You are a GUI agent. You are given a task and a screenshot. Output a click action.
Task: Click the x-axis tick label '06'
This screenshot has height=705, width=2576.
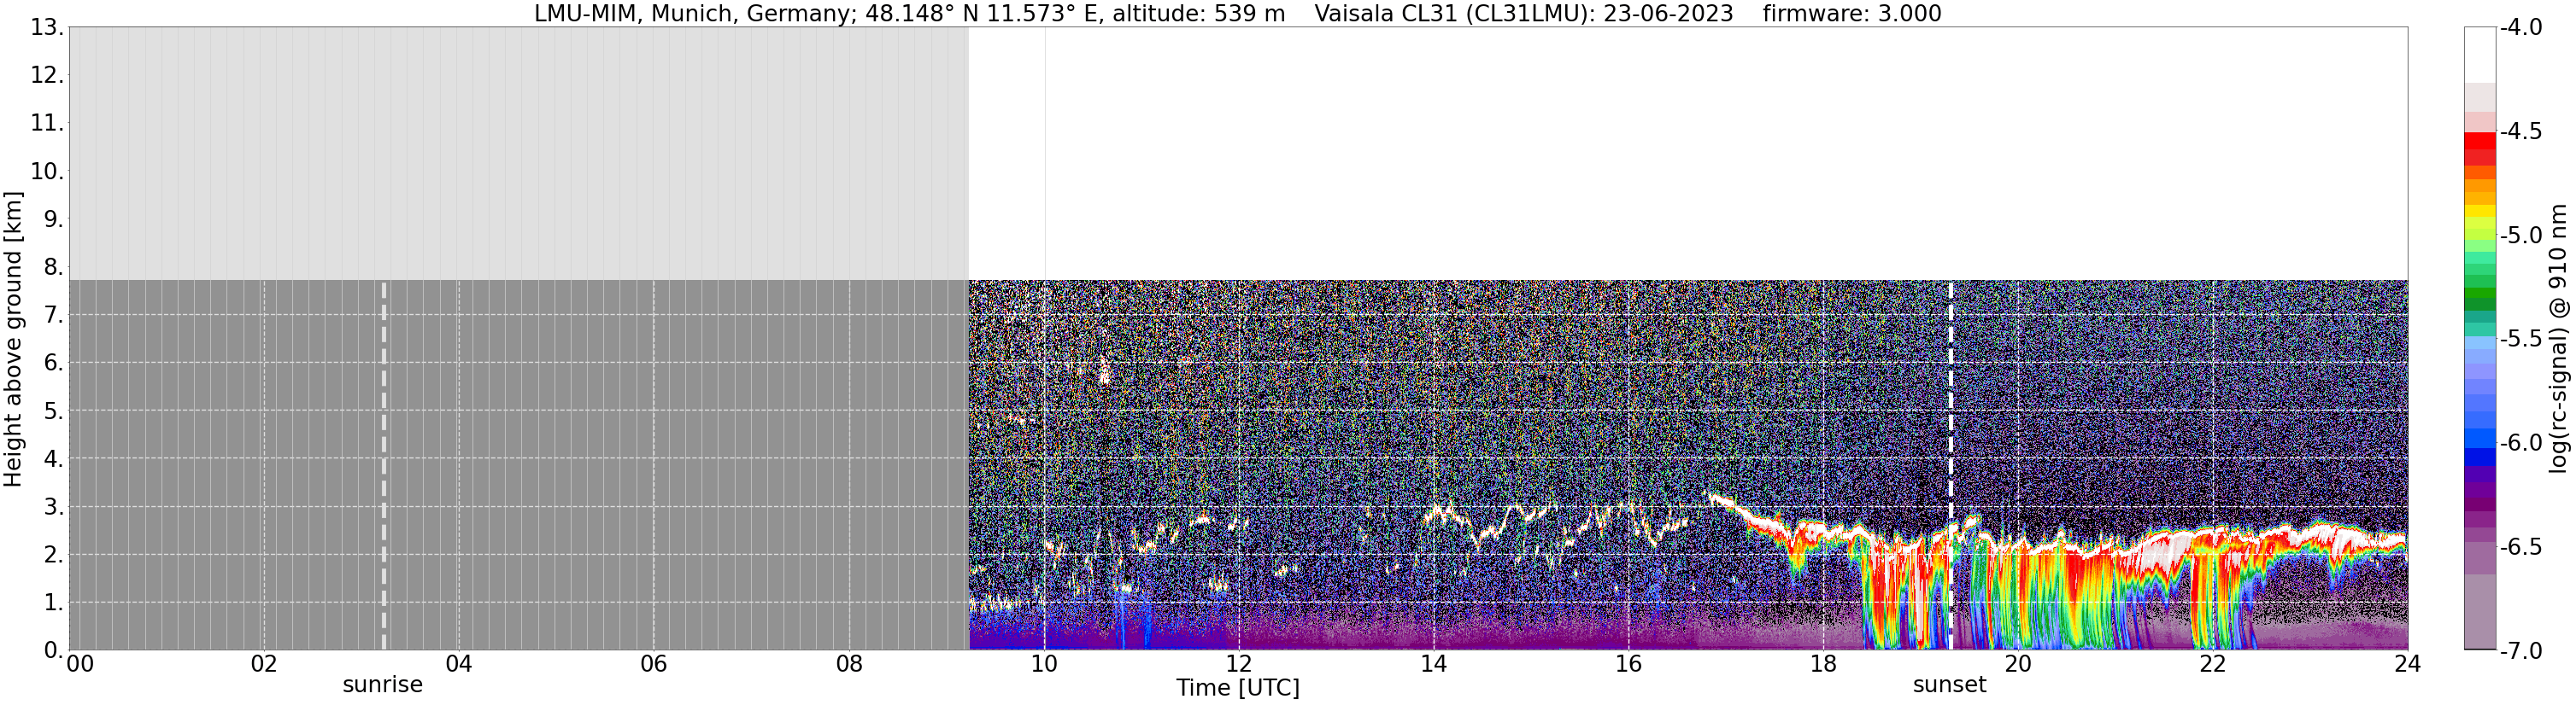[654, 664]
